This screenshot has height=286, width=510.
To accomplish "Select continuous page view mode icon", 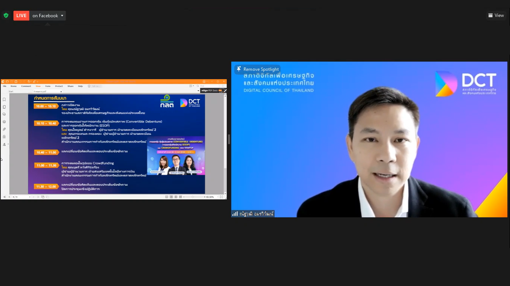I will point(171,197).
